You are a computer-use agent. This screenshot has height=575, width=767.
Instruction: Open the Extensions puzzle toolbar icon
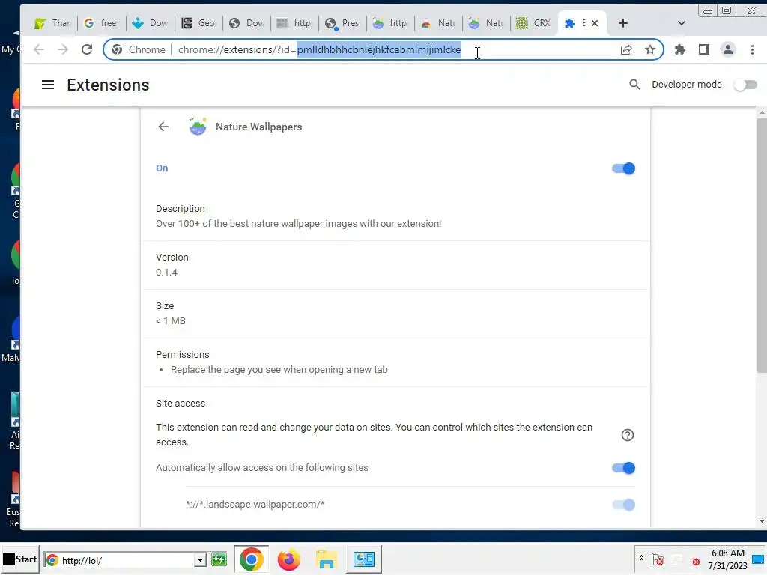click(680, 49)
